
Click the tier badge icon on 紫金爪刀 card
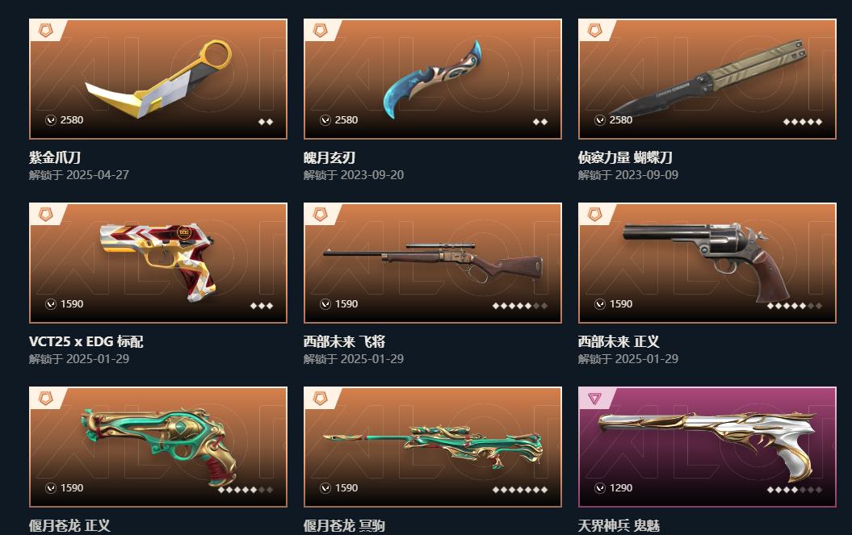pos(46,31)
